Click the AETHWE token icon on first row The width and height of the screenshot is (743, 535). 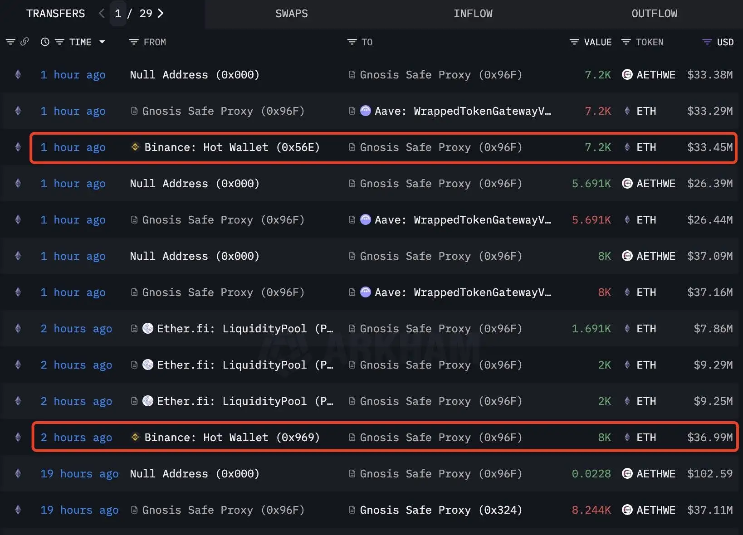coord(627,75)
